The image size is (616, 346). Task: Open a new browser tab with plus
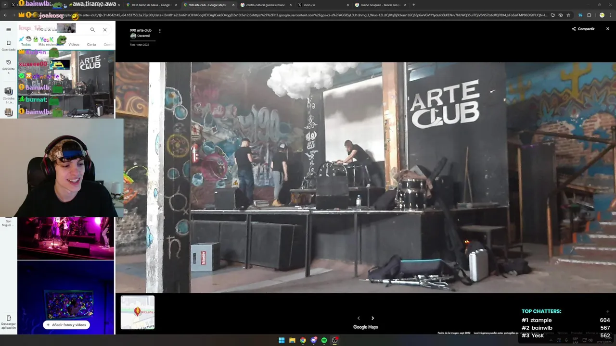(414, 5)
